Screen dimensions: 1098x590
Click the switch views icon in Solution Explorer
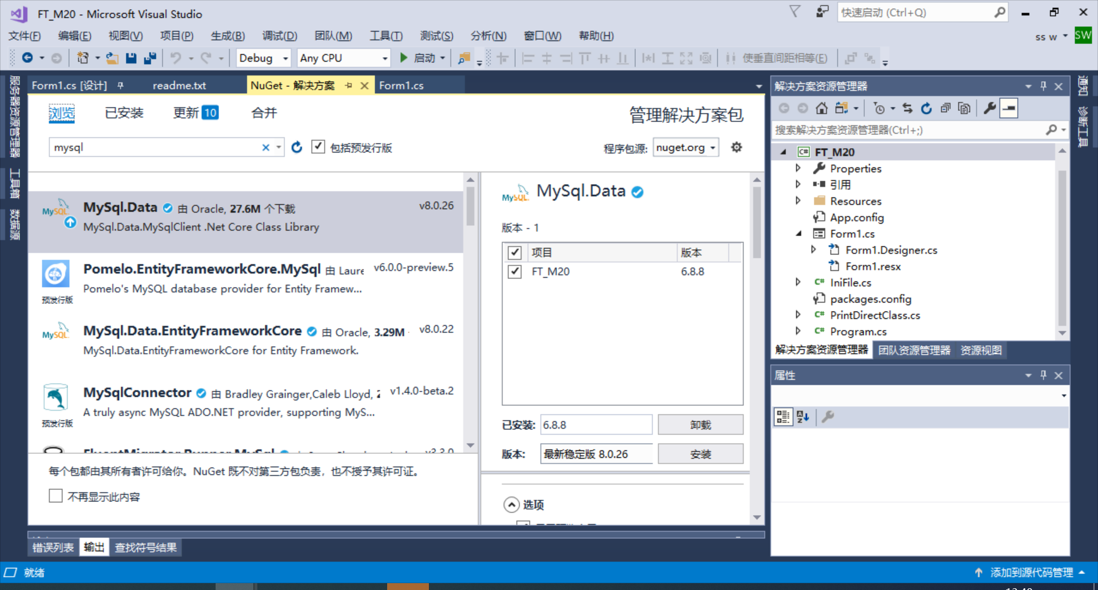click(841, 108)
